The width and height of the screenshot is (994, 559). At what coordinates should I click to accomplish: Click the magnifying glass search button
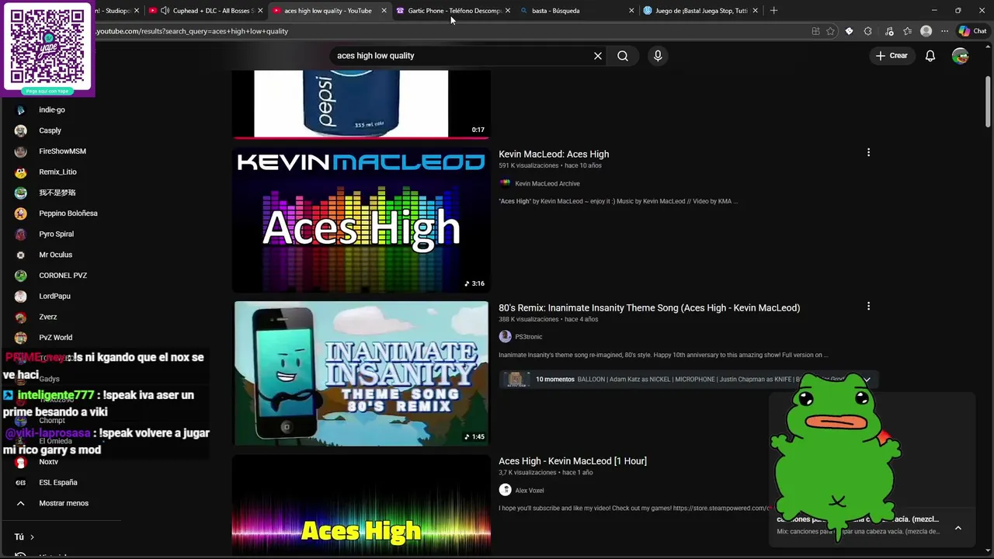pos(623,56)
